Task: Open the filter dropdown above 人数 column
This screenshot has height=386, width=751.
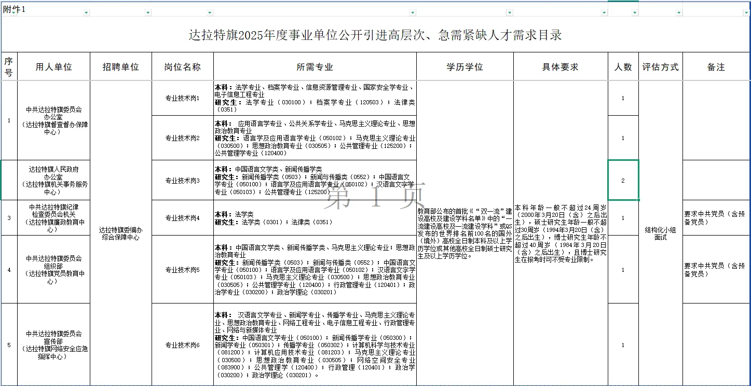Action: click(x=635, y=11)
